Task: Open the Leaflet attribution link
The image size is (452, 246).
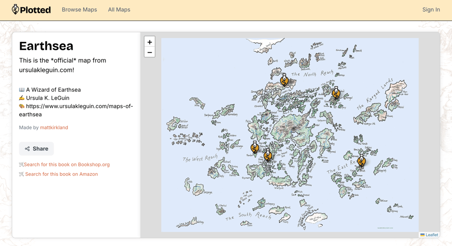Action: point(431,235)
